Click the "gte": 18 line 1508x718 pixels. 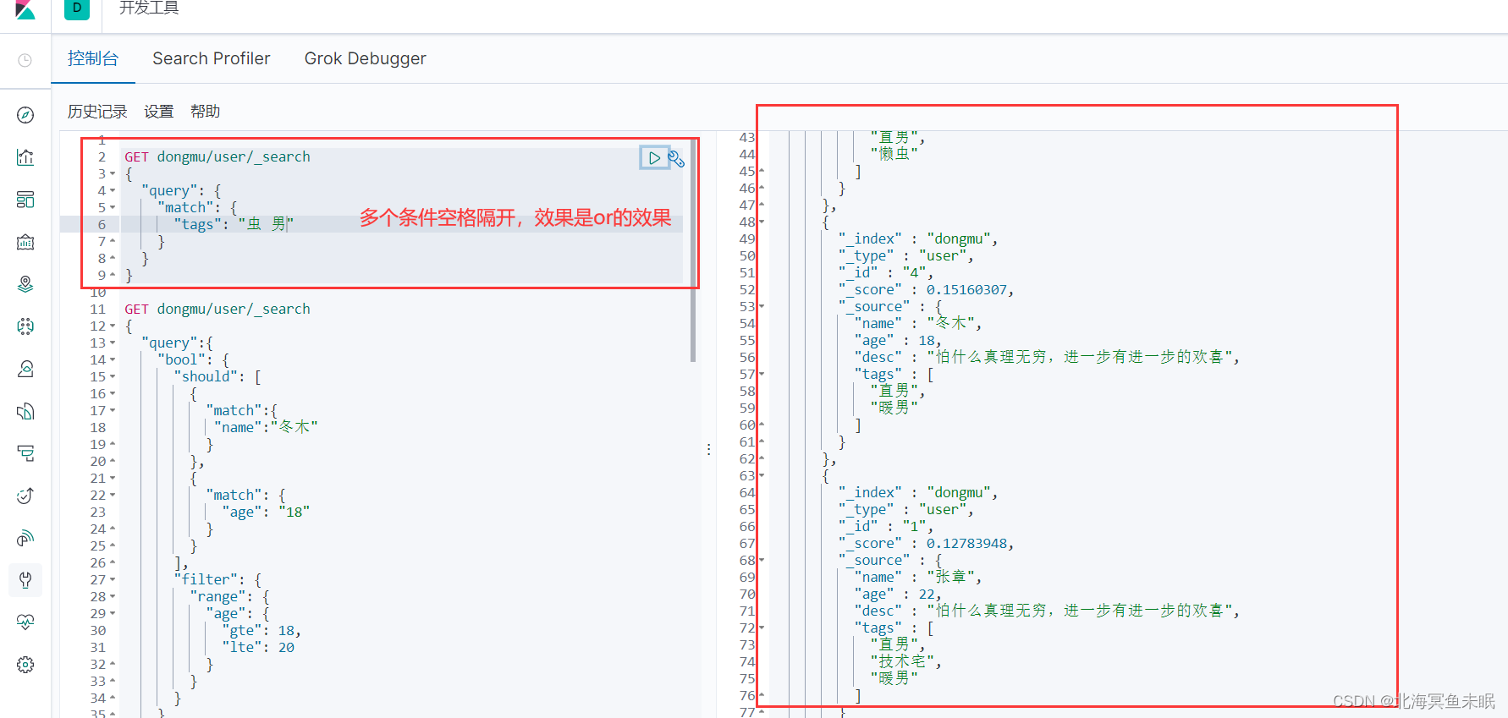261,630
